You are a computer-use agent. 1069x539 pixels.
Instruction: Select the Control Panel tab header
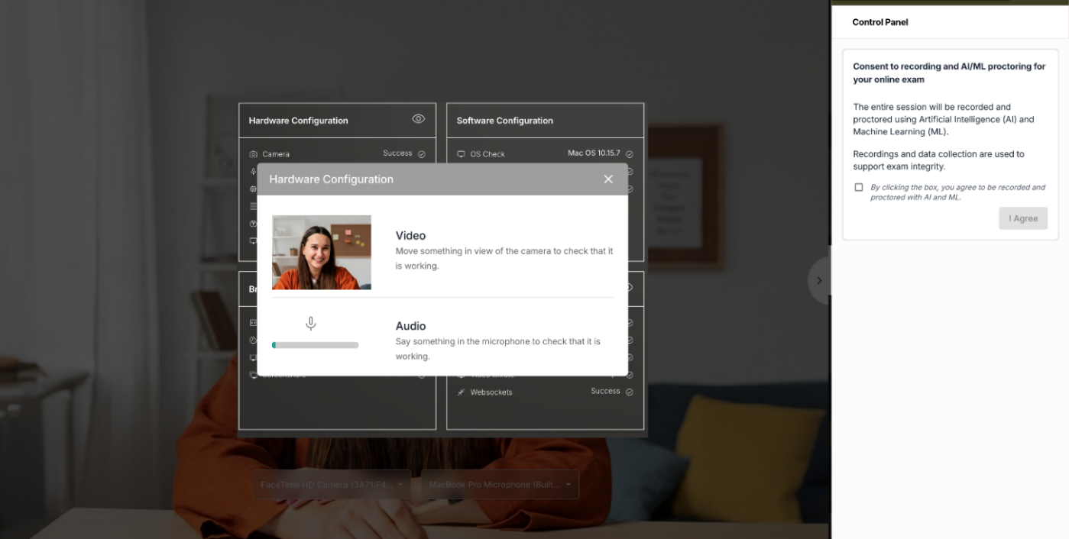coord(880,22)
